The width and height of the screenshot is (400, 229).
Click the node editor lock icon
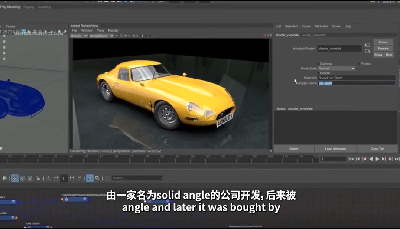(x=38, y=178)
